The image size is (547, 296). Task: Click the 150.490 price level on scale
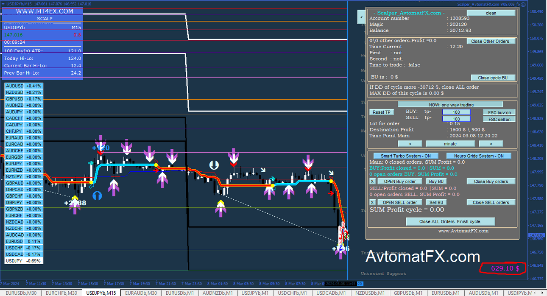[537, 11]
